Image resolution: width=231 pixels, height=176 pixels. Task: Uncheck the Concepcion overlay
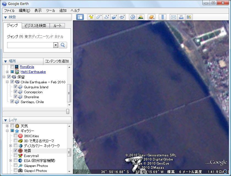pyautogui.click(x=15, y=92)
